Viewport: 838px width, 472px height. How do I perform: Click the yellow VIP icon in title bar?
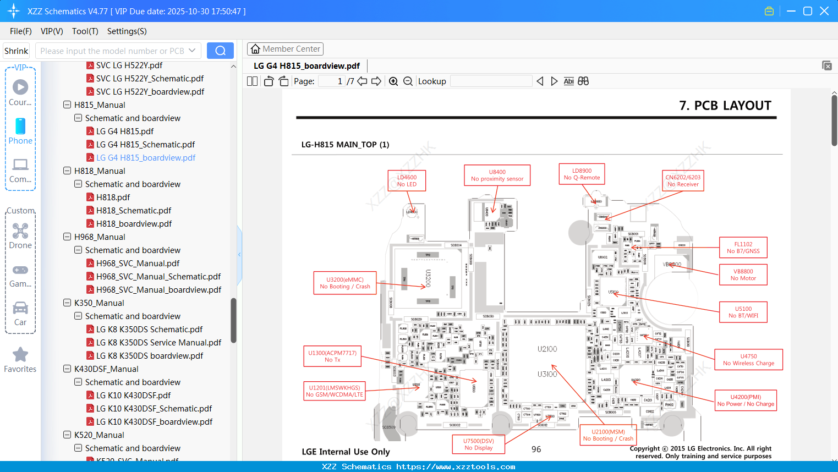[769, 11]
